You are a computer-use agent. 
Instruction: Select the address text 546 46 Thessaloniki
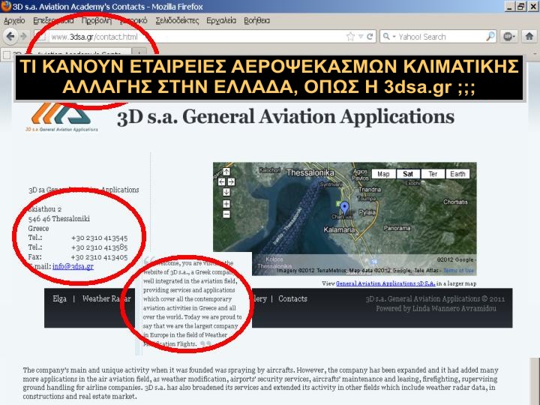59,219
